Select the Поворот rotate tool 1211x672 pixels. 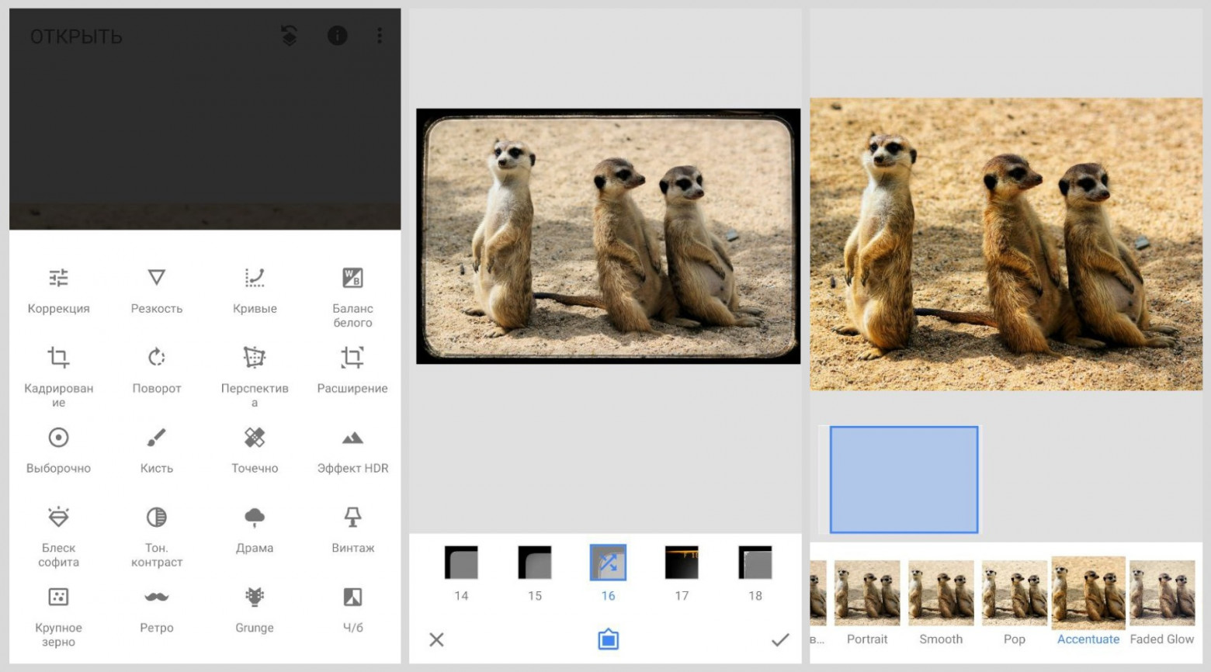[x=156, y=369]
